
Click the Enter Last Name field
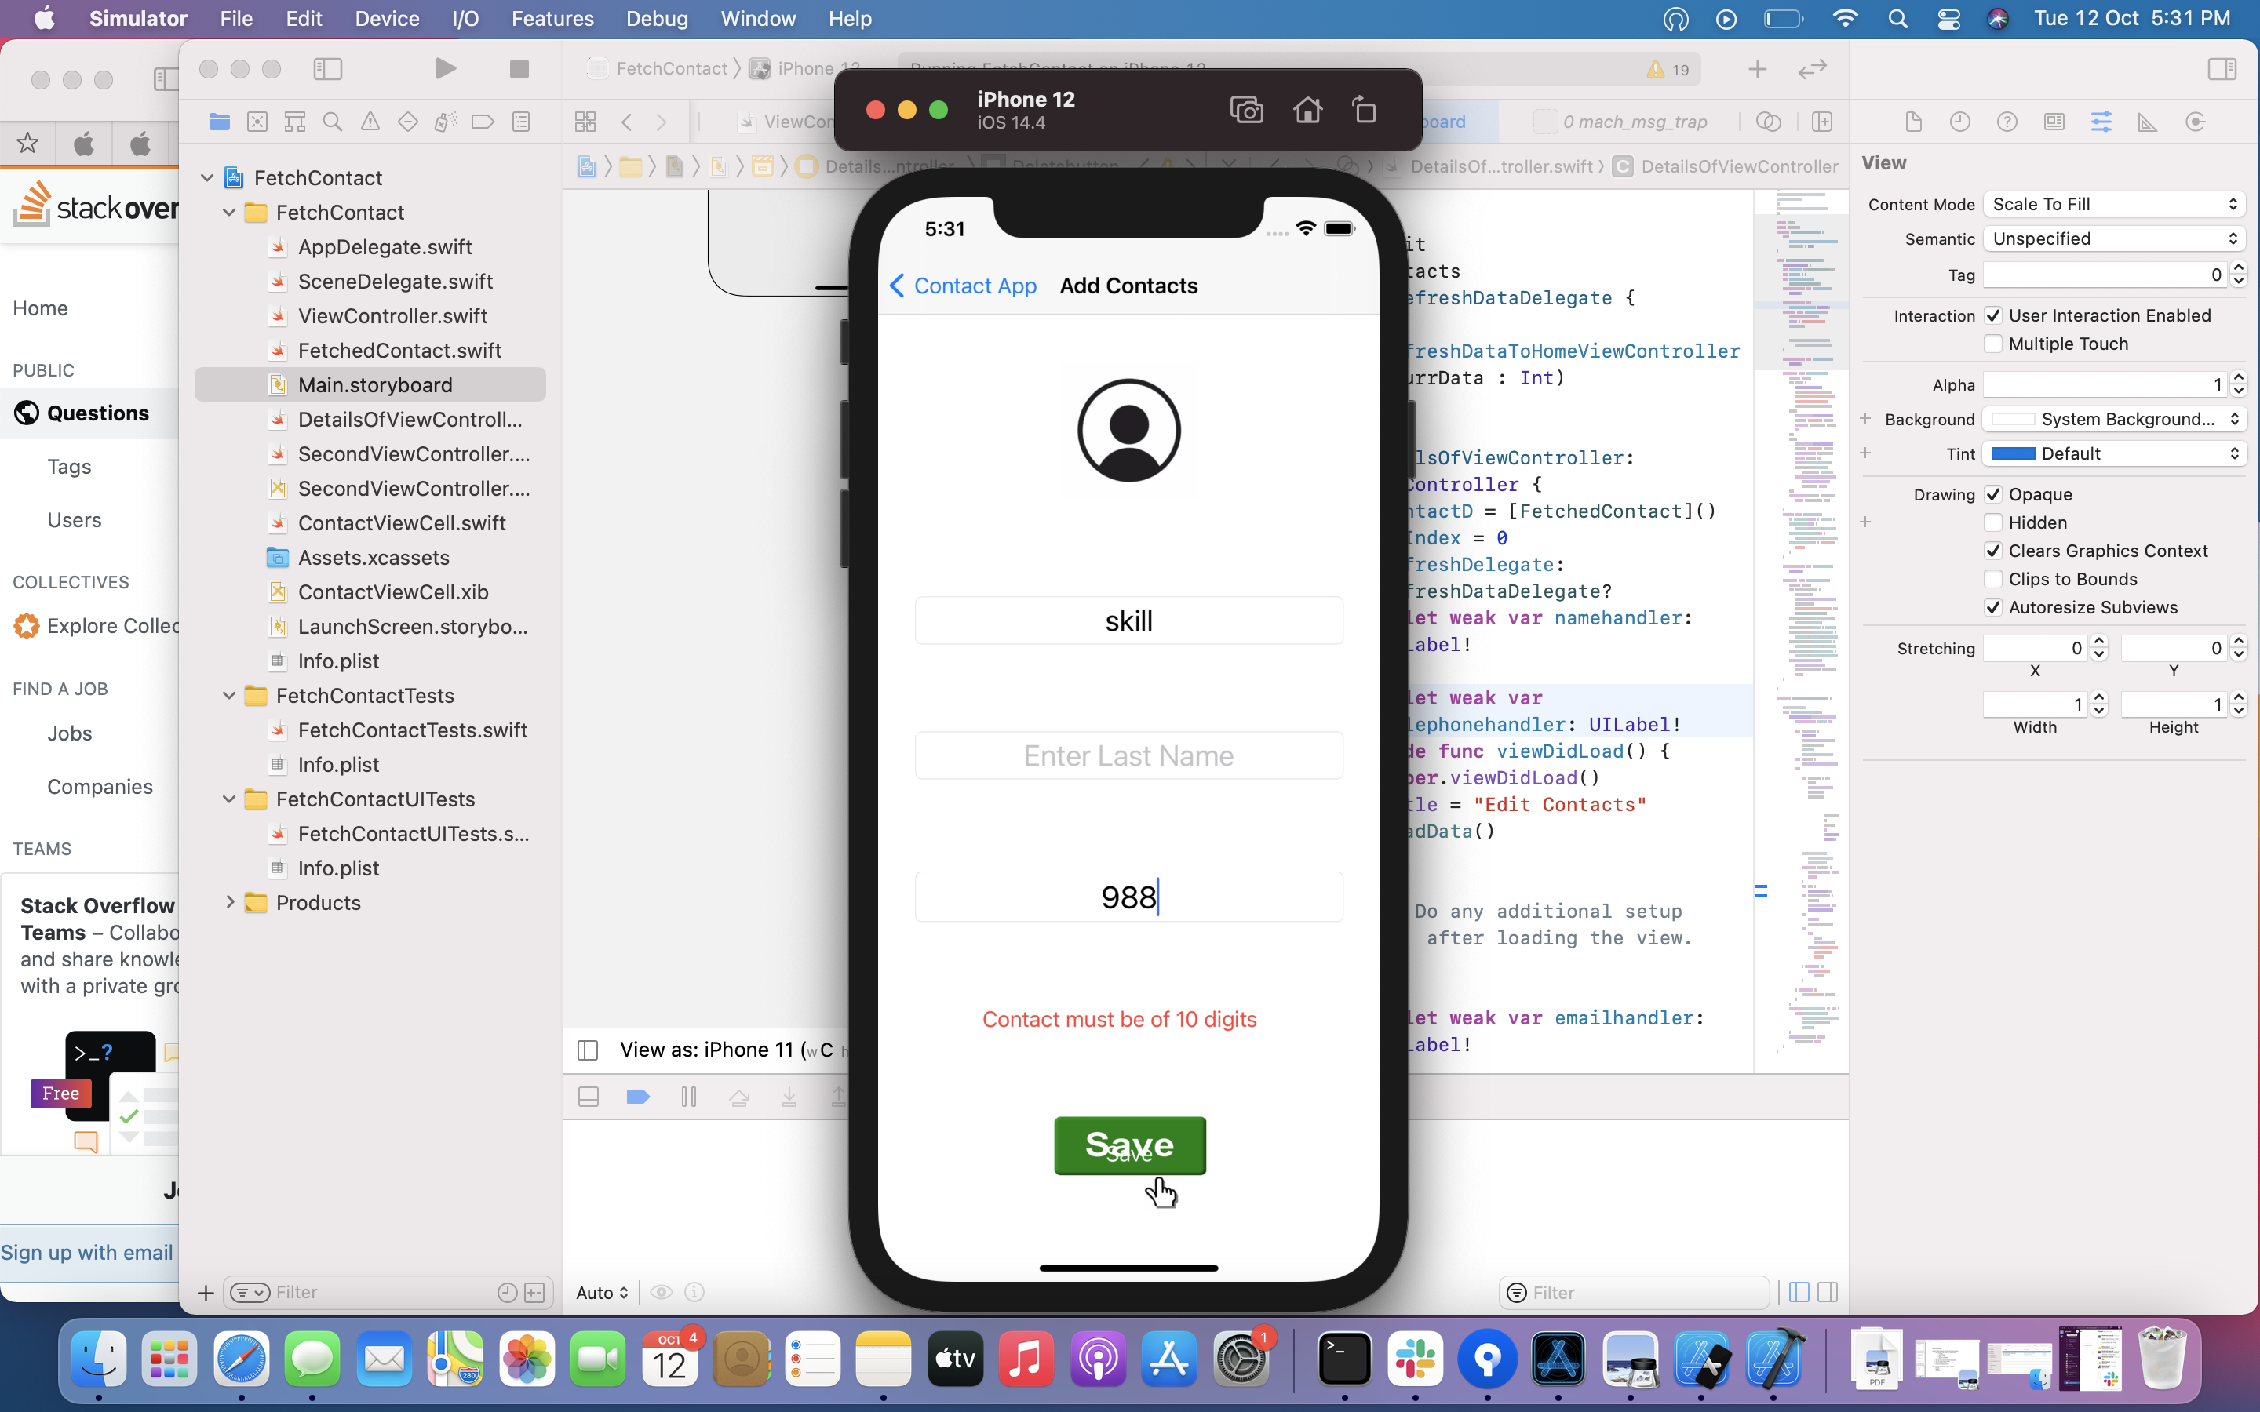click(x=1128, y=755)
